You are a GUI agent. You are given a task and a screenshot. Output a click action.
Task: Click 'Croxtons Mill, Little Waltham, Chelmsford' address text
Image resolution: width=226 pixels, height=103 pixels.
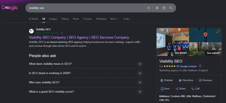click(x=193, y=96)
